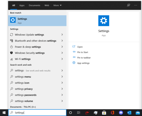
Task: Click Open in the preview pane
Action: coord(80,47)
